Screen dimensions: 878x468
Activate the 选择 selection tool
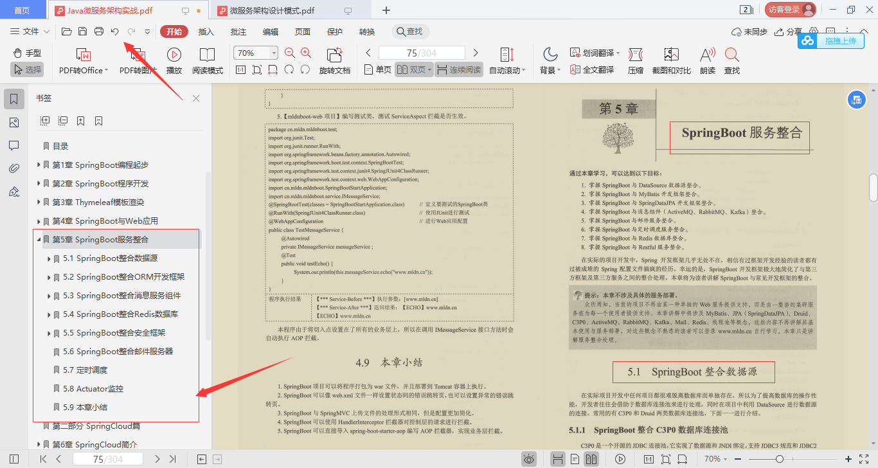pos(26,69)
